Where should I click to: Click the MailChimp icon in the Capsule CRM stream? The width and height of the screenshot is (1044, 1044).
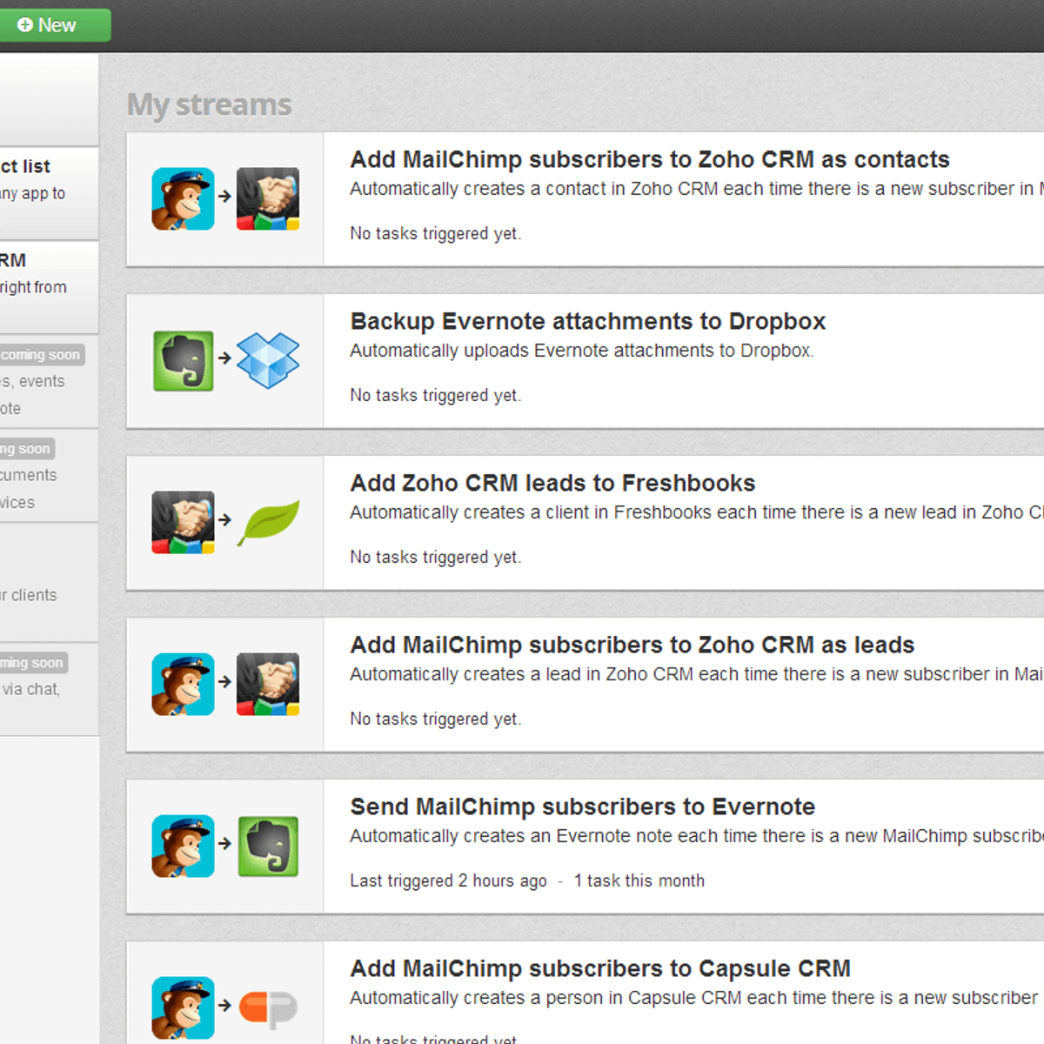[x=184, y=1007]
